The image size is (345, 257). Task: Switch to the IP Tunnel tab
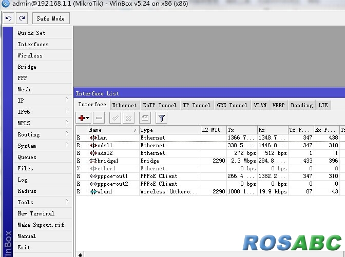(x=197, y=105)
